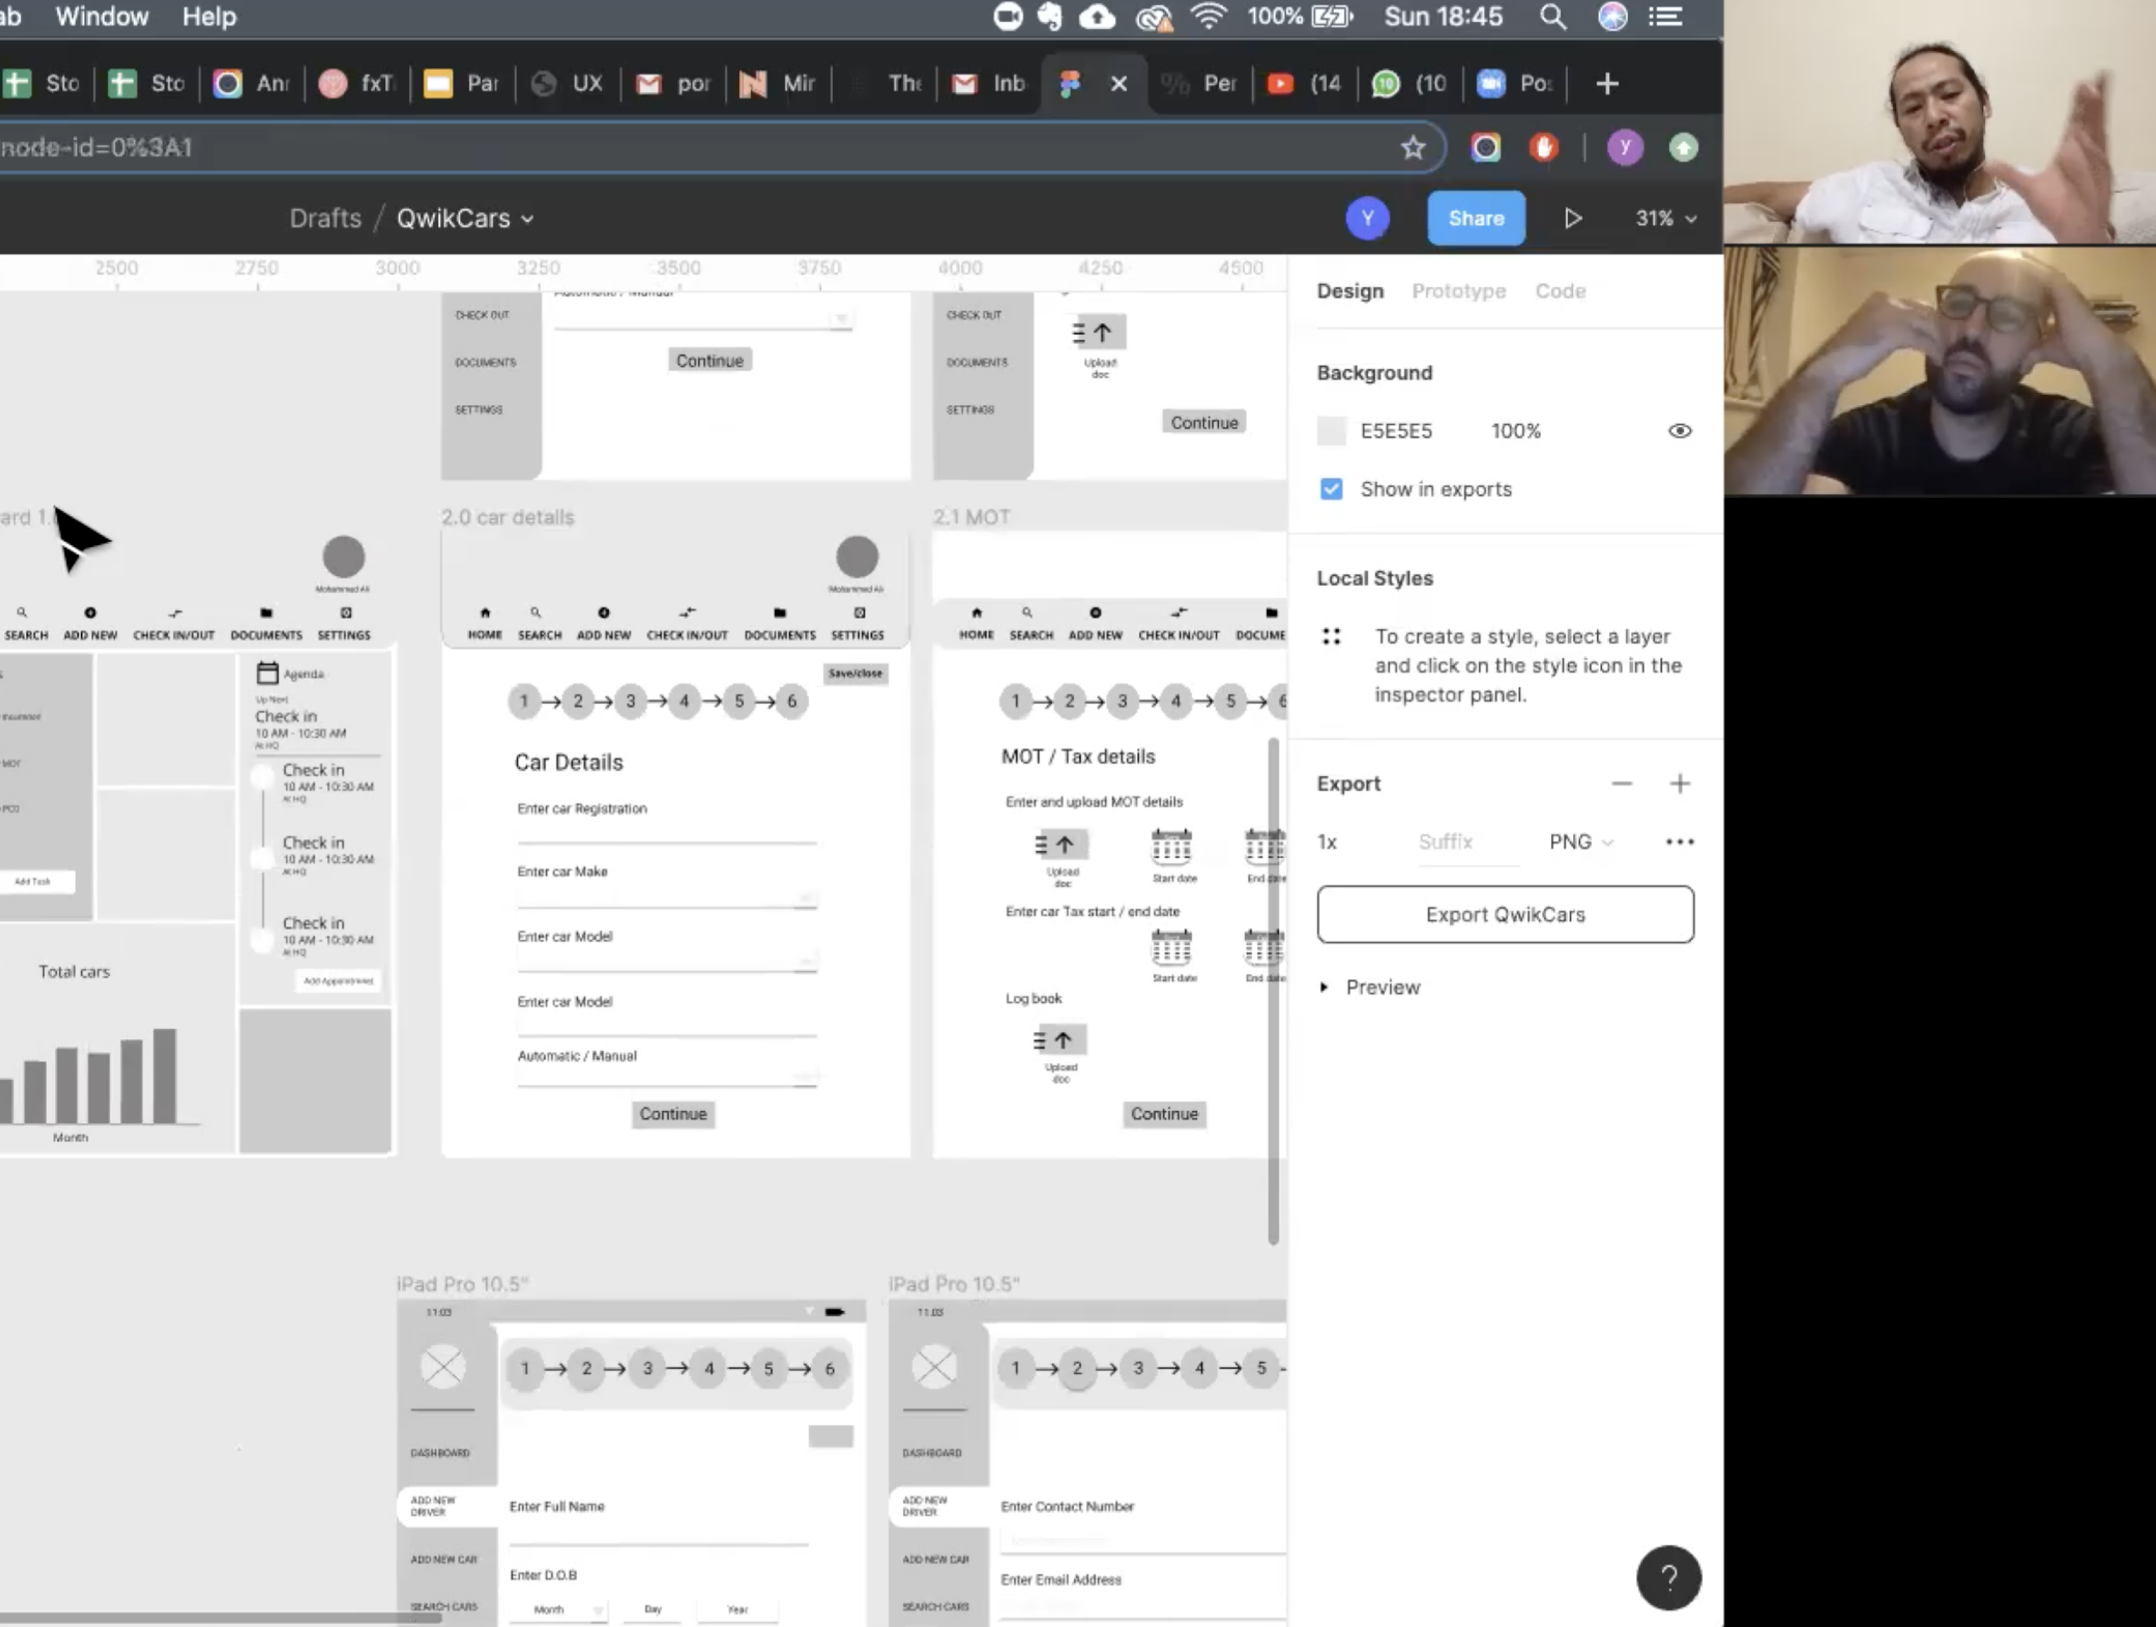Click the user avatar Y circle
2156x1627 pixels.
point(1367,219)
